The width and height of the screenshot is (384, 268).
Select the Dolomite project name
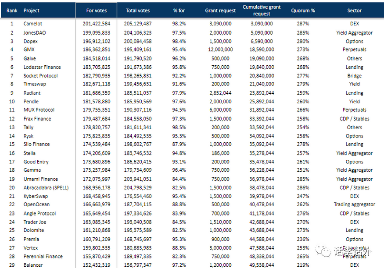34,230
